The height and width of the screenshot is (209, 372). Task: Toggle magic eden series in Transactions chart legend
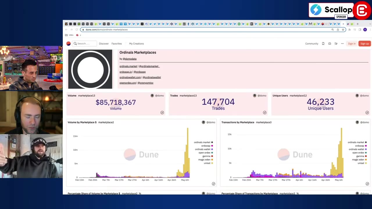359,160
